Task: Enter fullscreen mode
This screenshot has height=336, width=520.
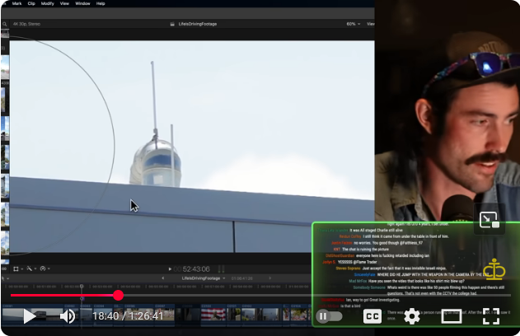Action: 491,315
